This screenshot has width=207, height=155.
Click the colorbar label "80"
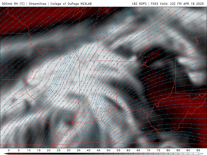tap(168, 150)
